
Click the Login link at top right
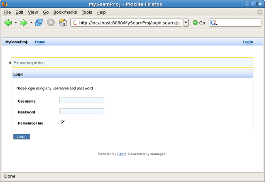[248, 42]
